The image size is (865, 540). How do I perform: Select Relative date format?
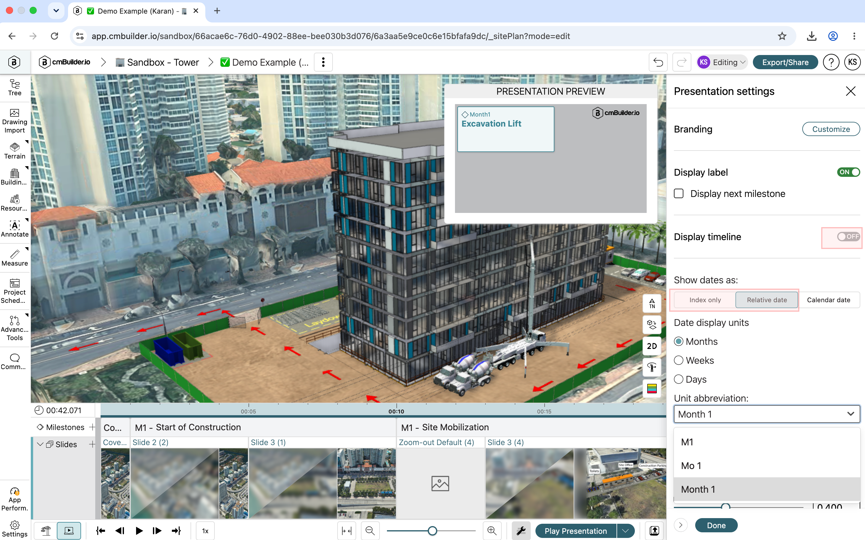click(x=767, y=300)
